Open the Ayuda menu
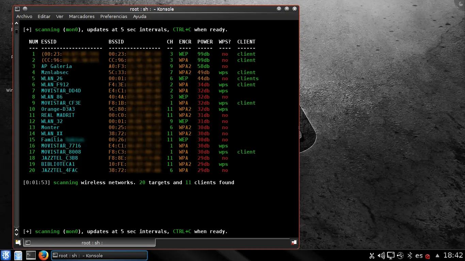 point(140,16)
